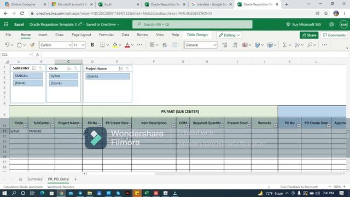Expand the Name Box dropdown

click(31, 55)
